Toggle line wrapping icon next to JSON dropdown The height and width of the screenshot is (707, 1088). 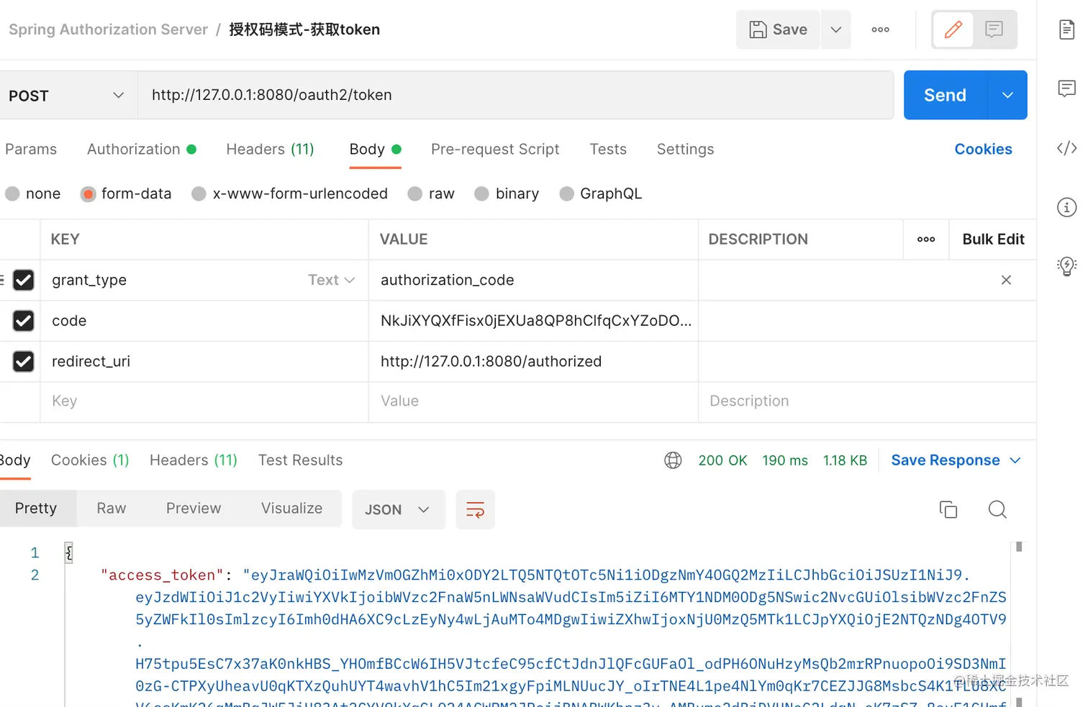pos(476,509)
